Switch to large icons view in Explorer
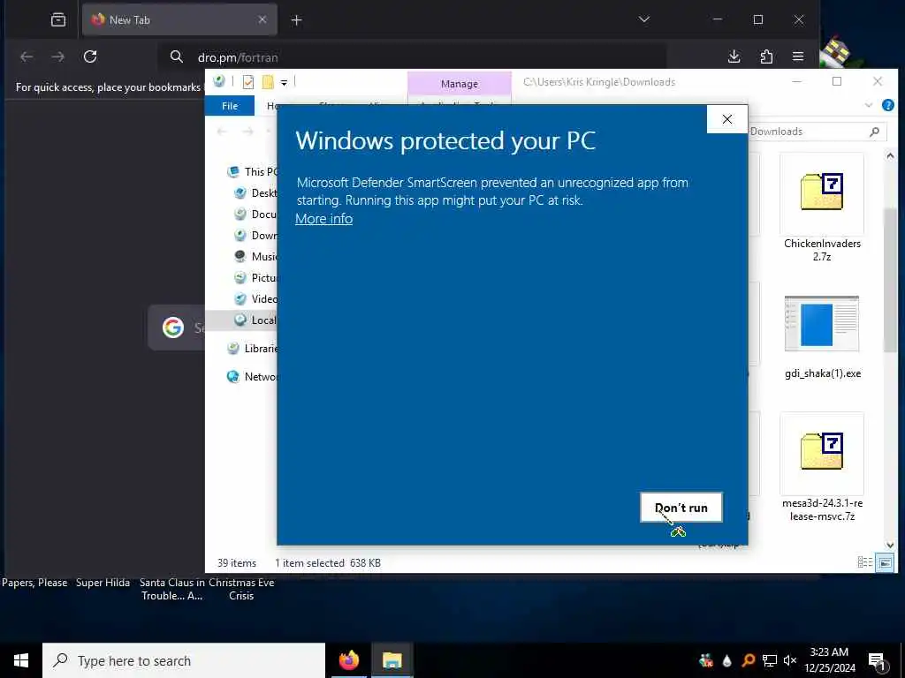905x678 pixels. click(885, 562)
